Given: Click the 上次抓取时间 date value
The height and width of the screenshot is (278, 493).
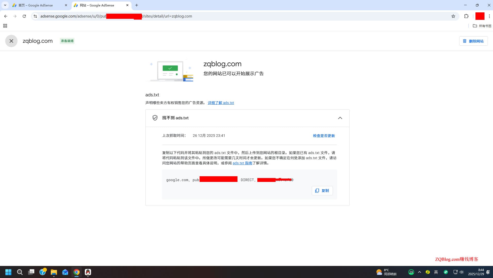Looking at the screenshot, I should [x=209, y=136].
